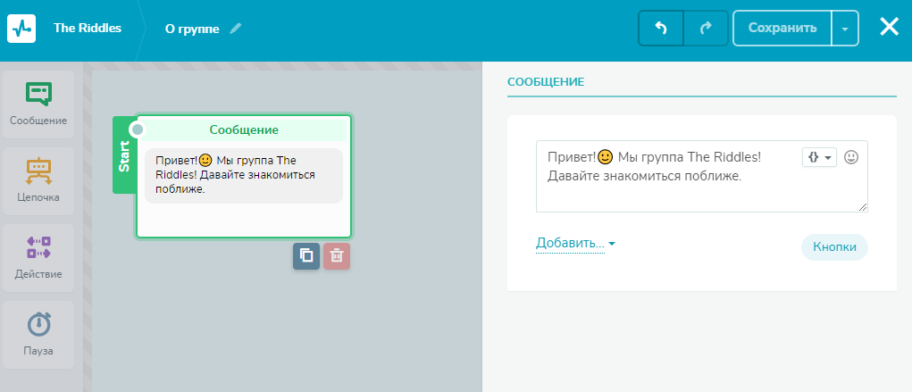Expand the Добавить... dropdown
This screenshot has width=912, height=392.
[x=575, y=244]
